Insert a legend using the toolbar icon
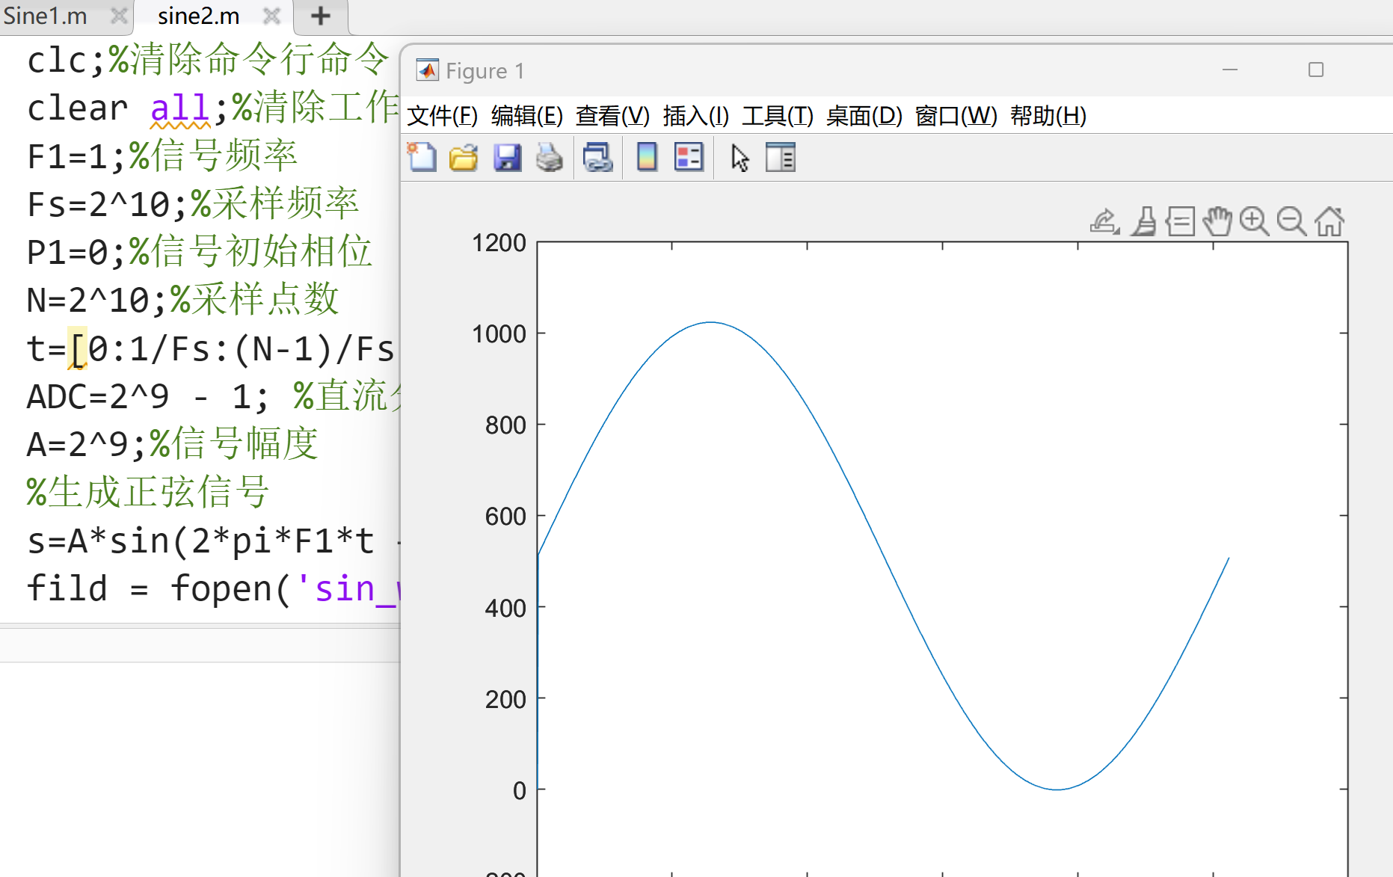Image resolution: width=1393 pixels, height=877 pixels. (x=689, y=158)
